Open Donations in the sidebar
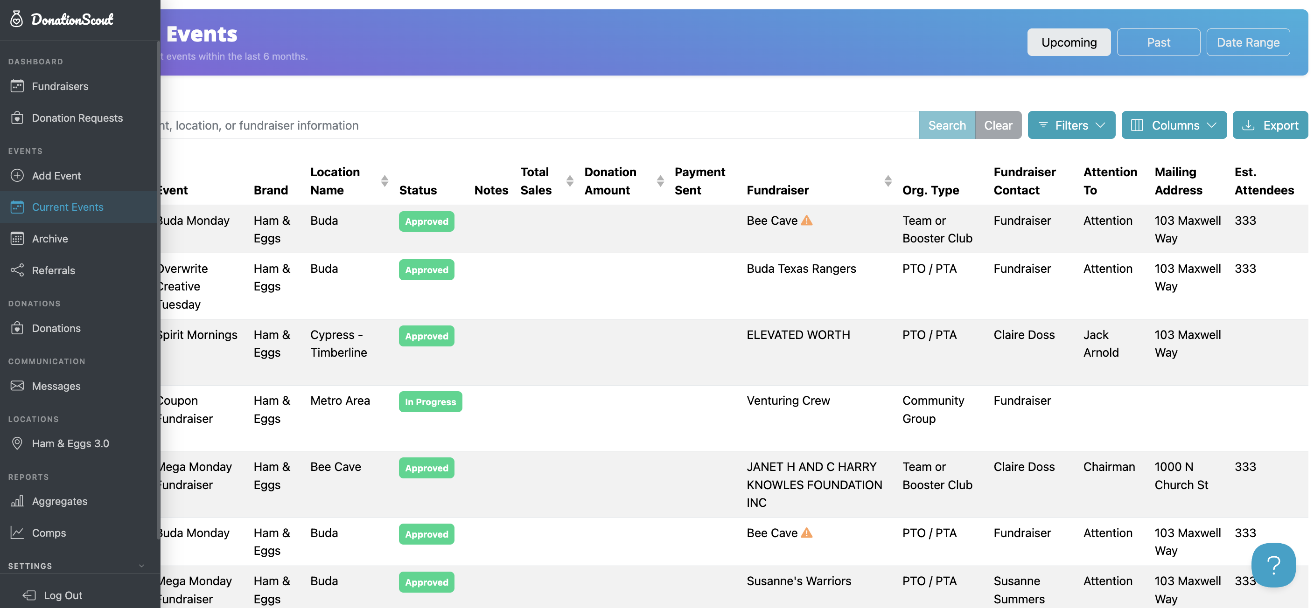Viewport: 1314px width, 608px height. point(56,328)
